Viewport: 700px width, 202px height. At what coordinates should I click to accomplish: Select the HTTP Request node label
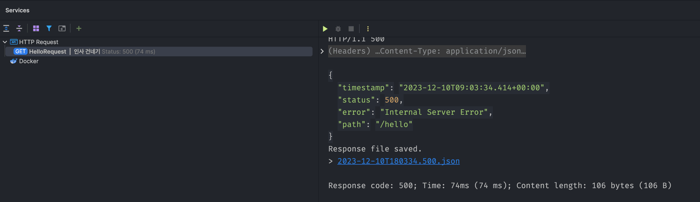39,42
